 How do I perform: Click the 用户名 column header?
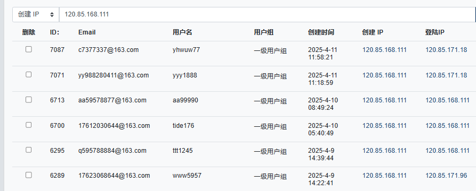pos(182,32)
